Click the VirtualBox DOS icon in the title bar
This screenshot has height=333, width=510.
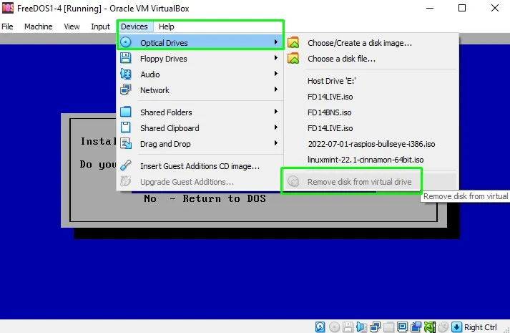(8, 8)
